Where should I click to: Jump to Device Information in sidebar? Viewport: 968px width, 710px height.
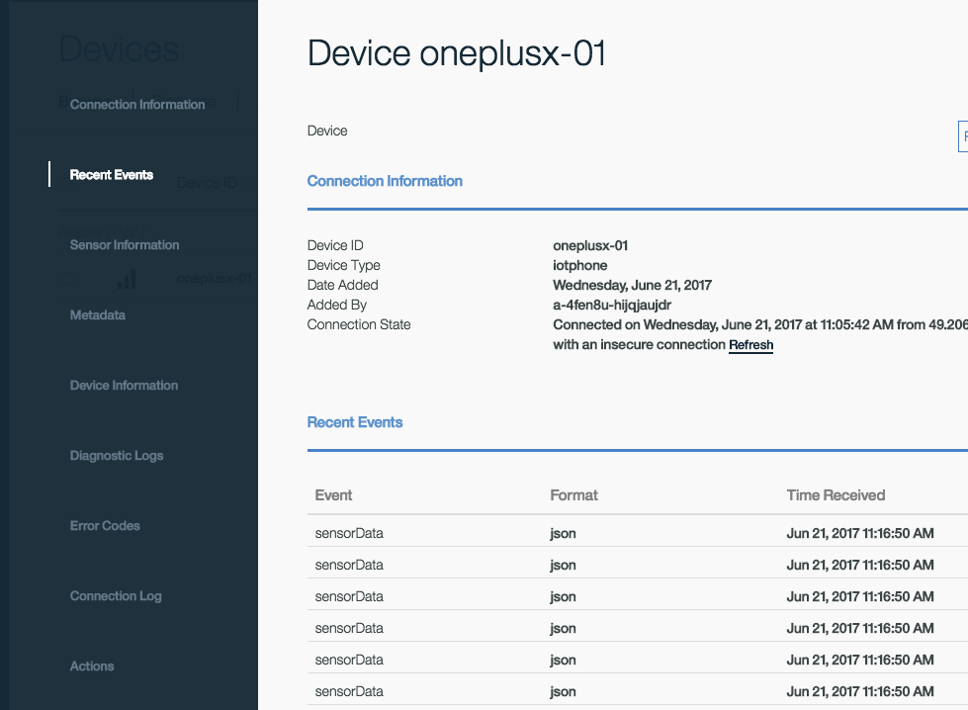click(124, 386)
